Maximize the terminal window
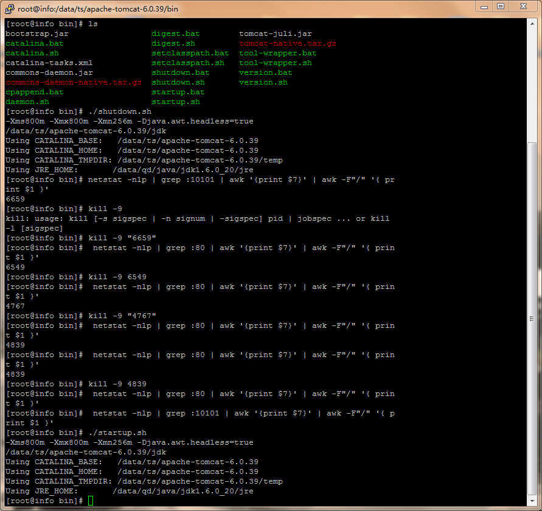The width and height of the screenshot is (542, 511). 501,7
